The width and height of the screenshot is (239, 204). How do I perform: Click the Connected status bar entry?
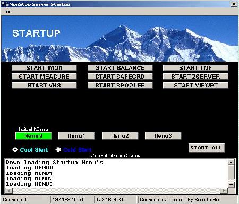tap(25, 200)
